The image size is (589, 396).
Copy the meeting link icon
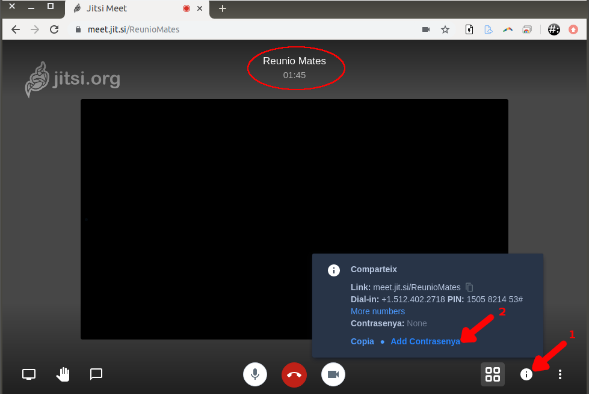tap(470, 287)
